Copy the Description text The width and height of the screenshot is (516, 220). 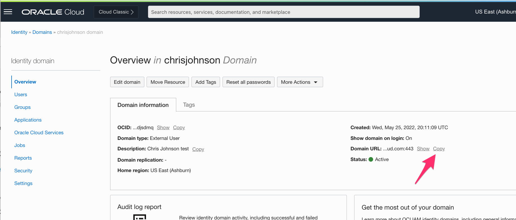[x=198, y=149]
